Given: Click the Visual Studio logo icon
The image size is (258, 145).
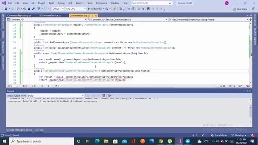Looking at the screenshot, I should click(4, 3).
